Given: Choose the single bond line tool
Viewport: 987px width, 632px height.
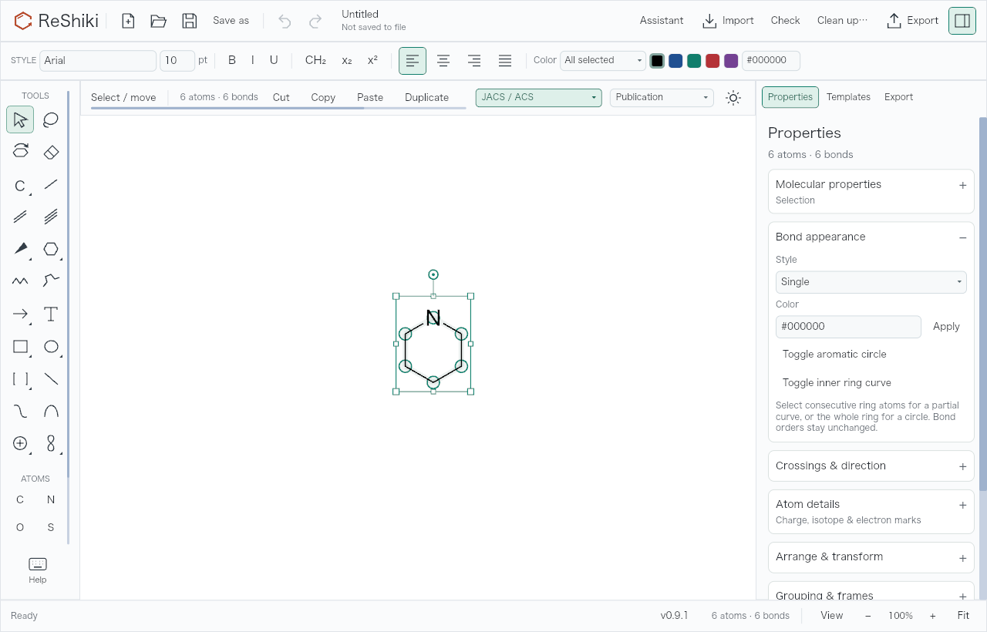Looking at the screenshot, I should click(x=51, y=184).
